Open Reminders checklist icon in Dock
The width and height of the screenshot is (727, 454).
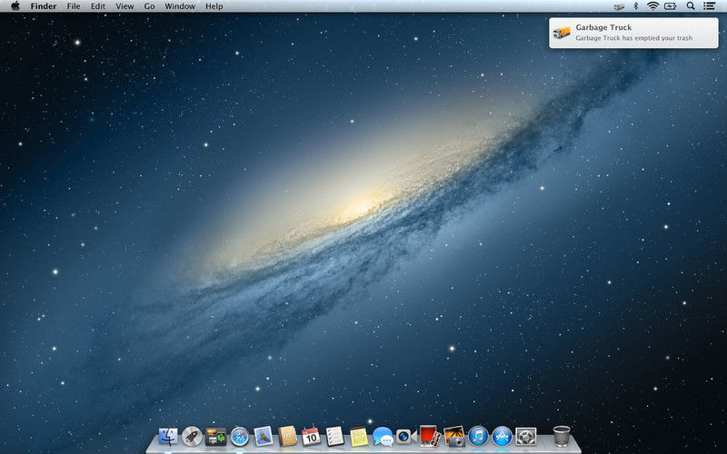tap(334, 437)
